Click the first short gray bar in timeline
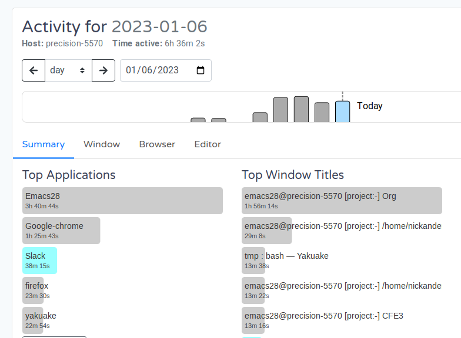This screenshot has width=461, height=338. pyautogui.click(x=198, y=120)
